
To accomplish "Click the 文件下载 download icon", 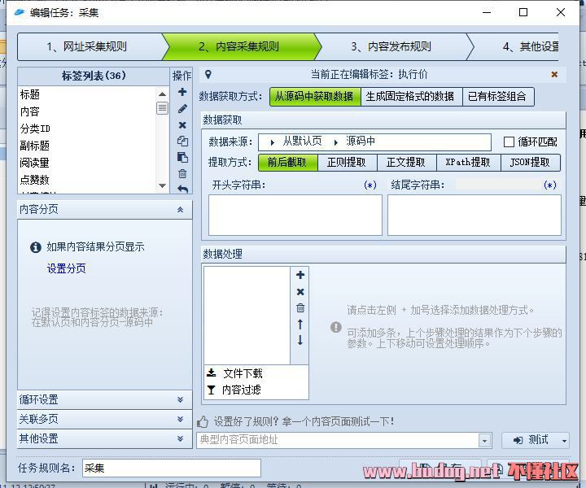I will (x=212, y=373).
